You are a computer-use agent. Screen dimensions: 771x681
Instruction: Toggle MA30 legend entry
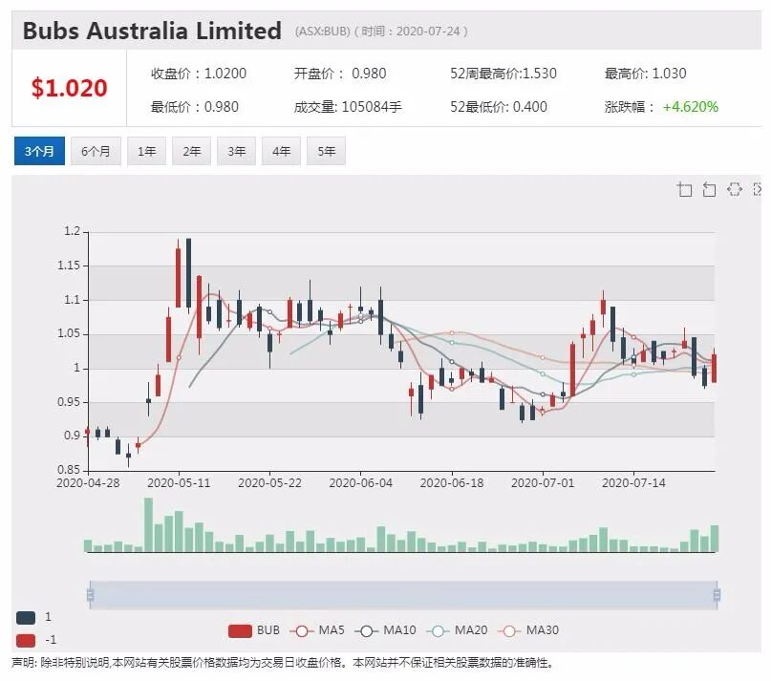[528, 630]
